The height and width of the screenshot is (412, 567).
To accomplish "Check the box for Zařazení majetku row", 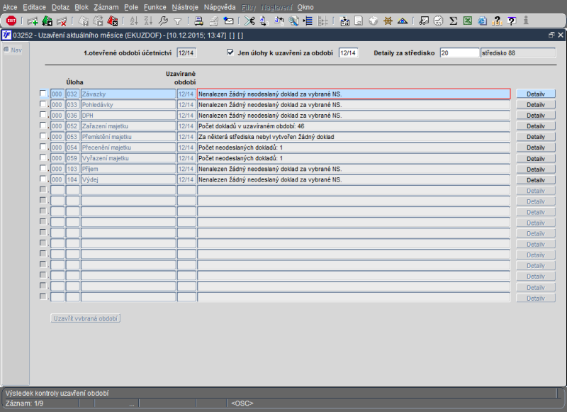I will pos(43,126).
